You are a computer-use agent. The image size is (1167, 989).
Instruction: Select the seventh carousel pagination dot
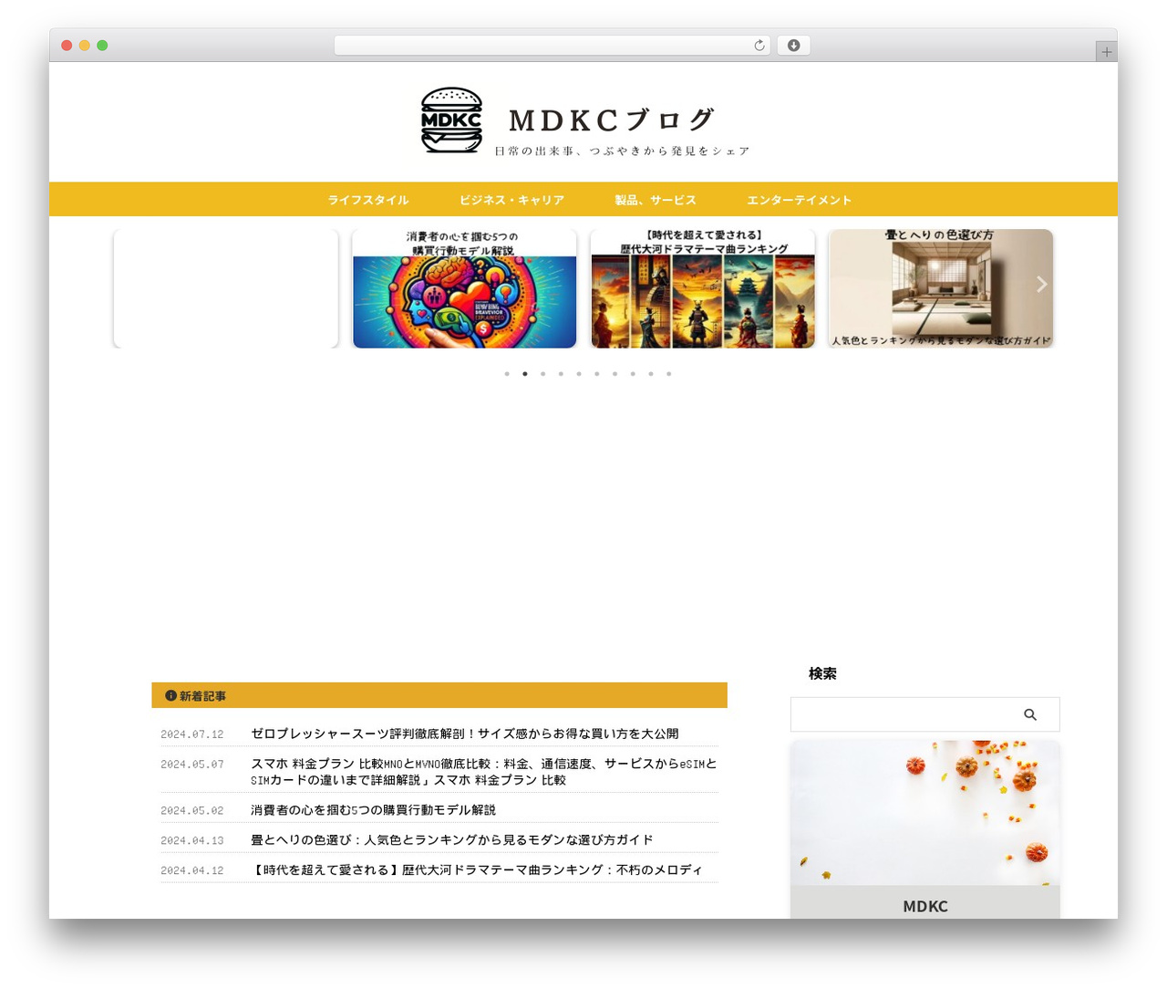click(x=614, y=374)
